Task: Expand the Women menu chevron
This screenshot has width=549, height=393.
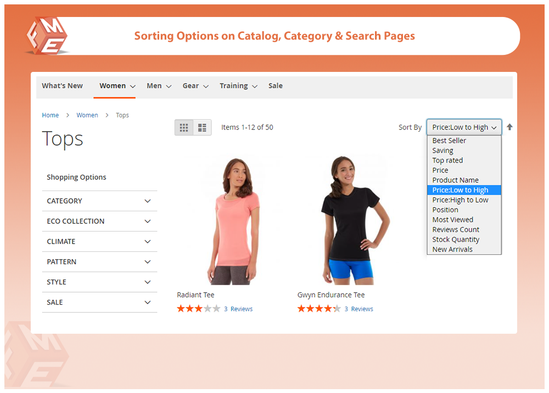Action: point(133,86)
